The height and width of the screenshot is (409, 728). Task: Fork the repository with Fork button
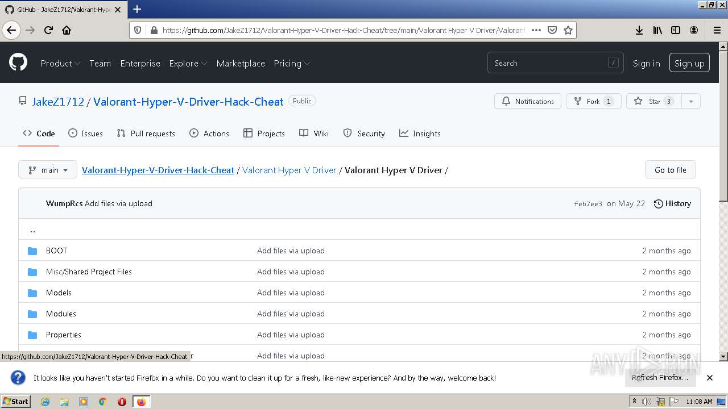[x=593, y=101]
